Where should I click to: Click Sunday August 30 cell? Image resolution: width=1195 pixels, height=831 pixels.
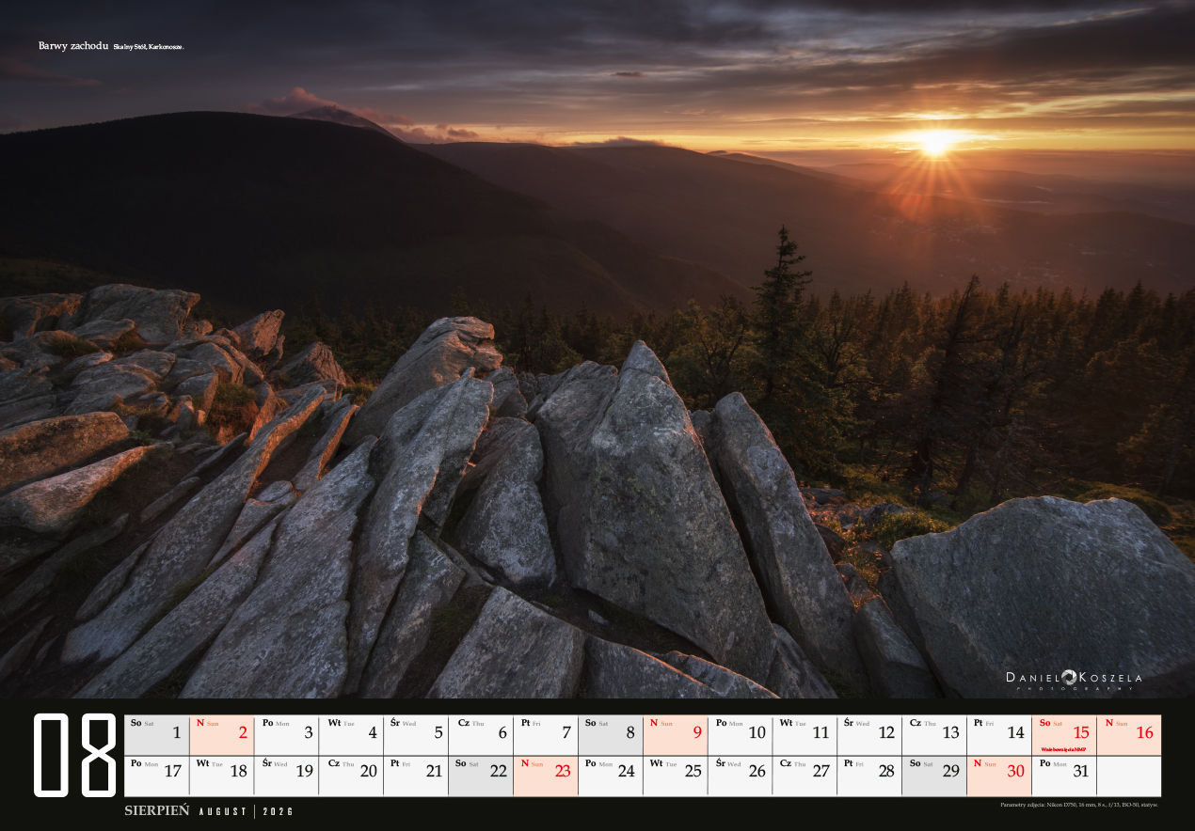click(999, 776)
